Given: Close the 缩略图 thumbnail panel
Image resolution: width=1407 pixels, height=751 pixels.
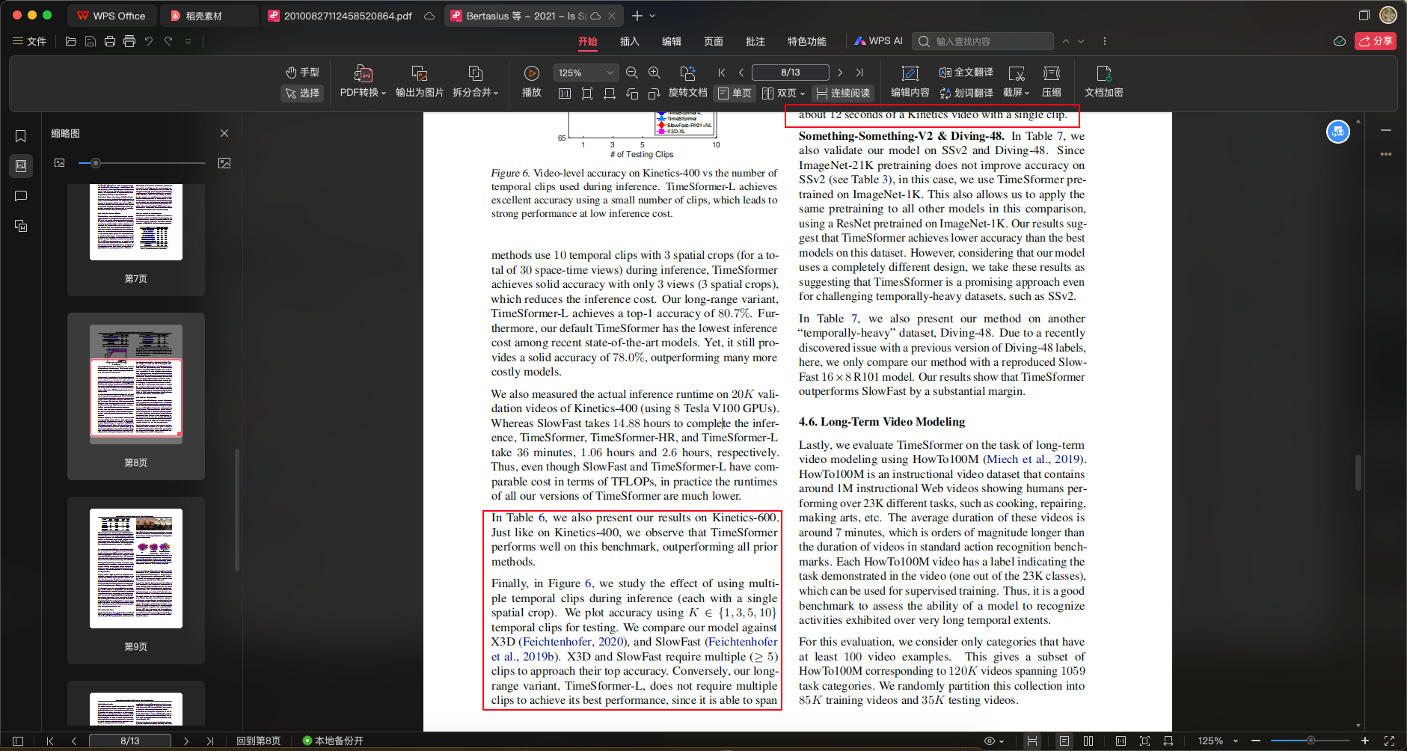Looking at the screenshot, I should [x=224, y=133].
